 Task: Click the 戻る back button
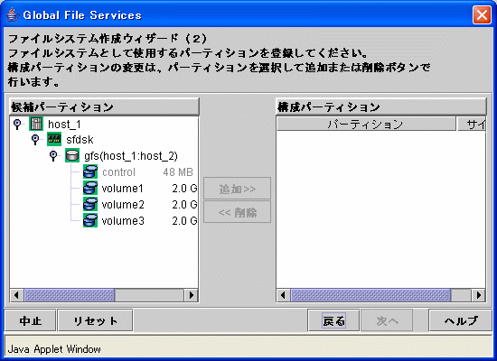click(x=333, y=320)
